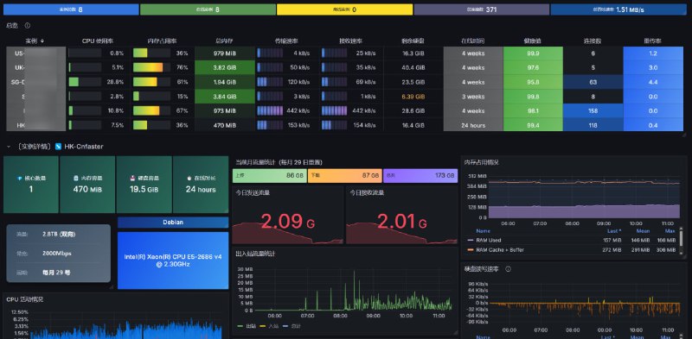
Task: Click the CPU usage column header in the overview table
Action: [x=98, y=41]
